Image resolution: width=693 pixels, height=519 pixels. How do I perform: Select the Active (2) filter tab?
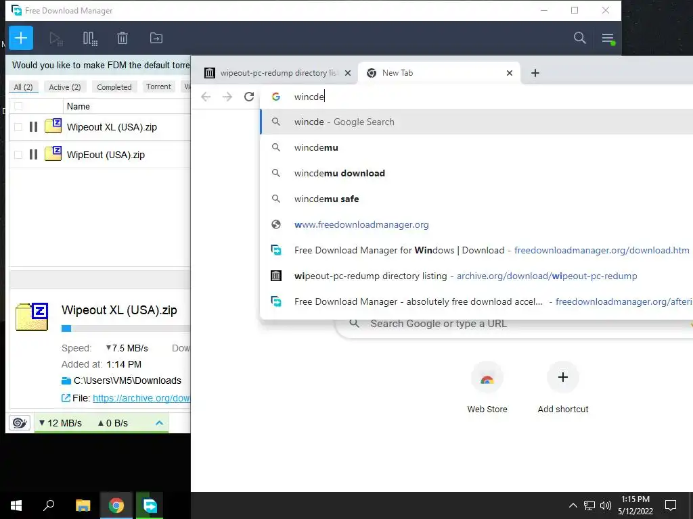[x=65, y=87]
